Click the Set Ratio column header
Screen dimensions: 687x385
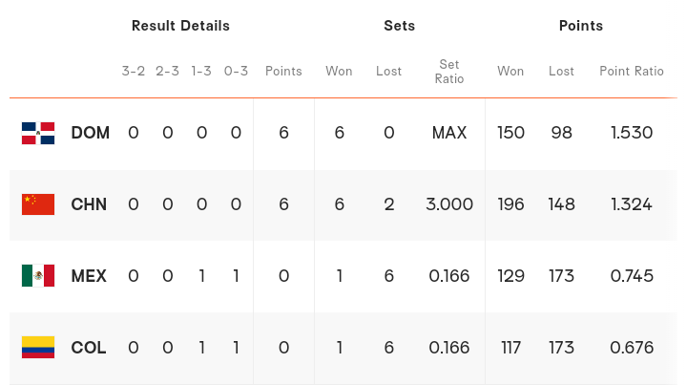(449, 72)
